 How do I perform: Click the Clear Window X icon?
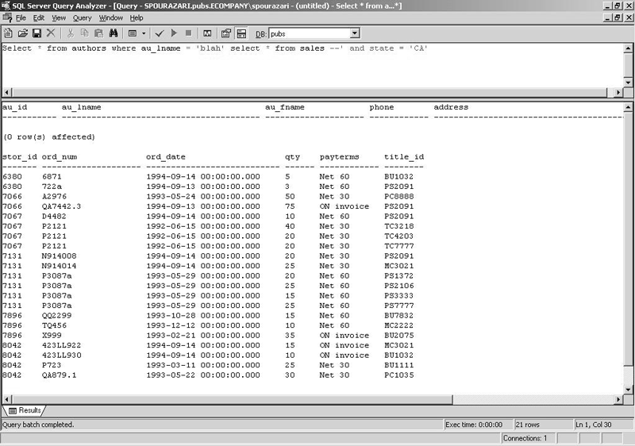(51, 33)
